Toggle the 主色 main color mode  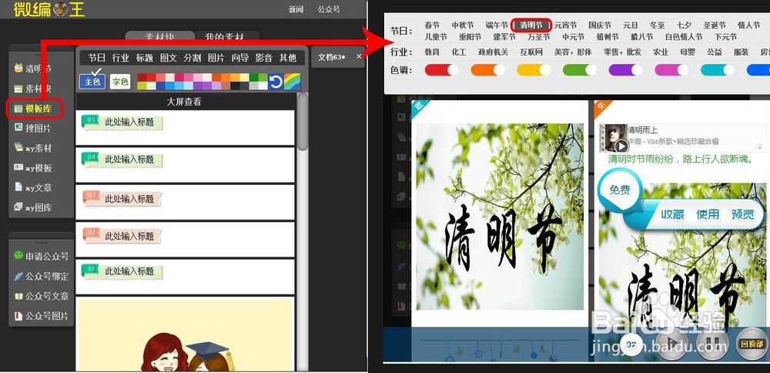[92, 82]
